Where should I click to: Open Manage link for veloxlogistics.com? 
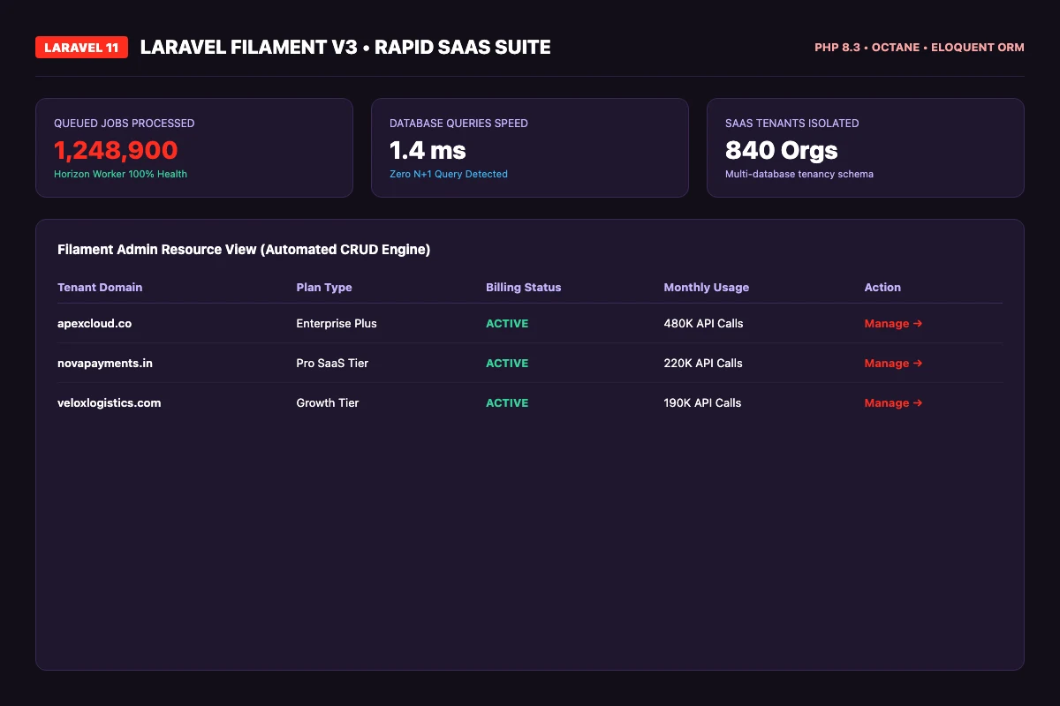click(893, 403)
